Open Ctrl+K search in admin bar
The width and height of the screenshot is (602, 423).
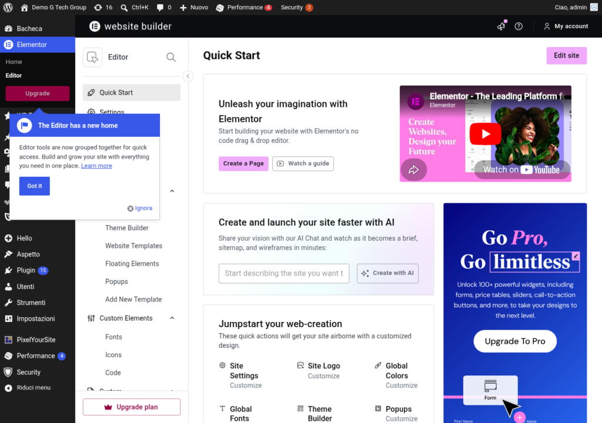[x=135, y=7]
